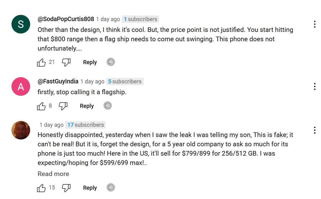Open the @FastGuyIndia channel link

[x=58, y=81]
